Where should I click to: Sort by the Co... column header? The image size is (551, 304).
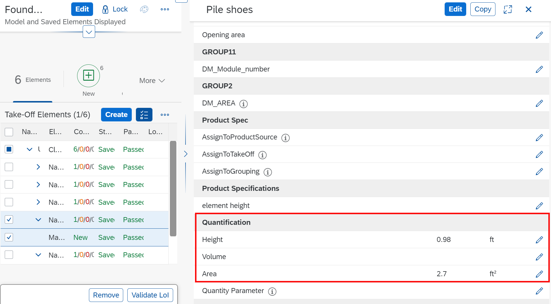tap(82, 132)
